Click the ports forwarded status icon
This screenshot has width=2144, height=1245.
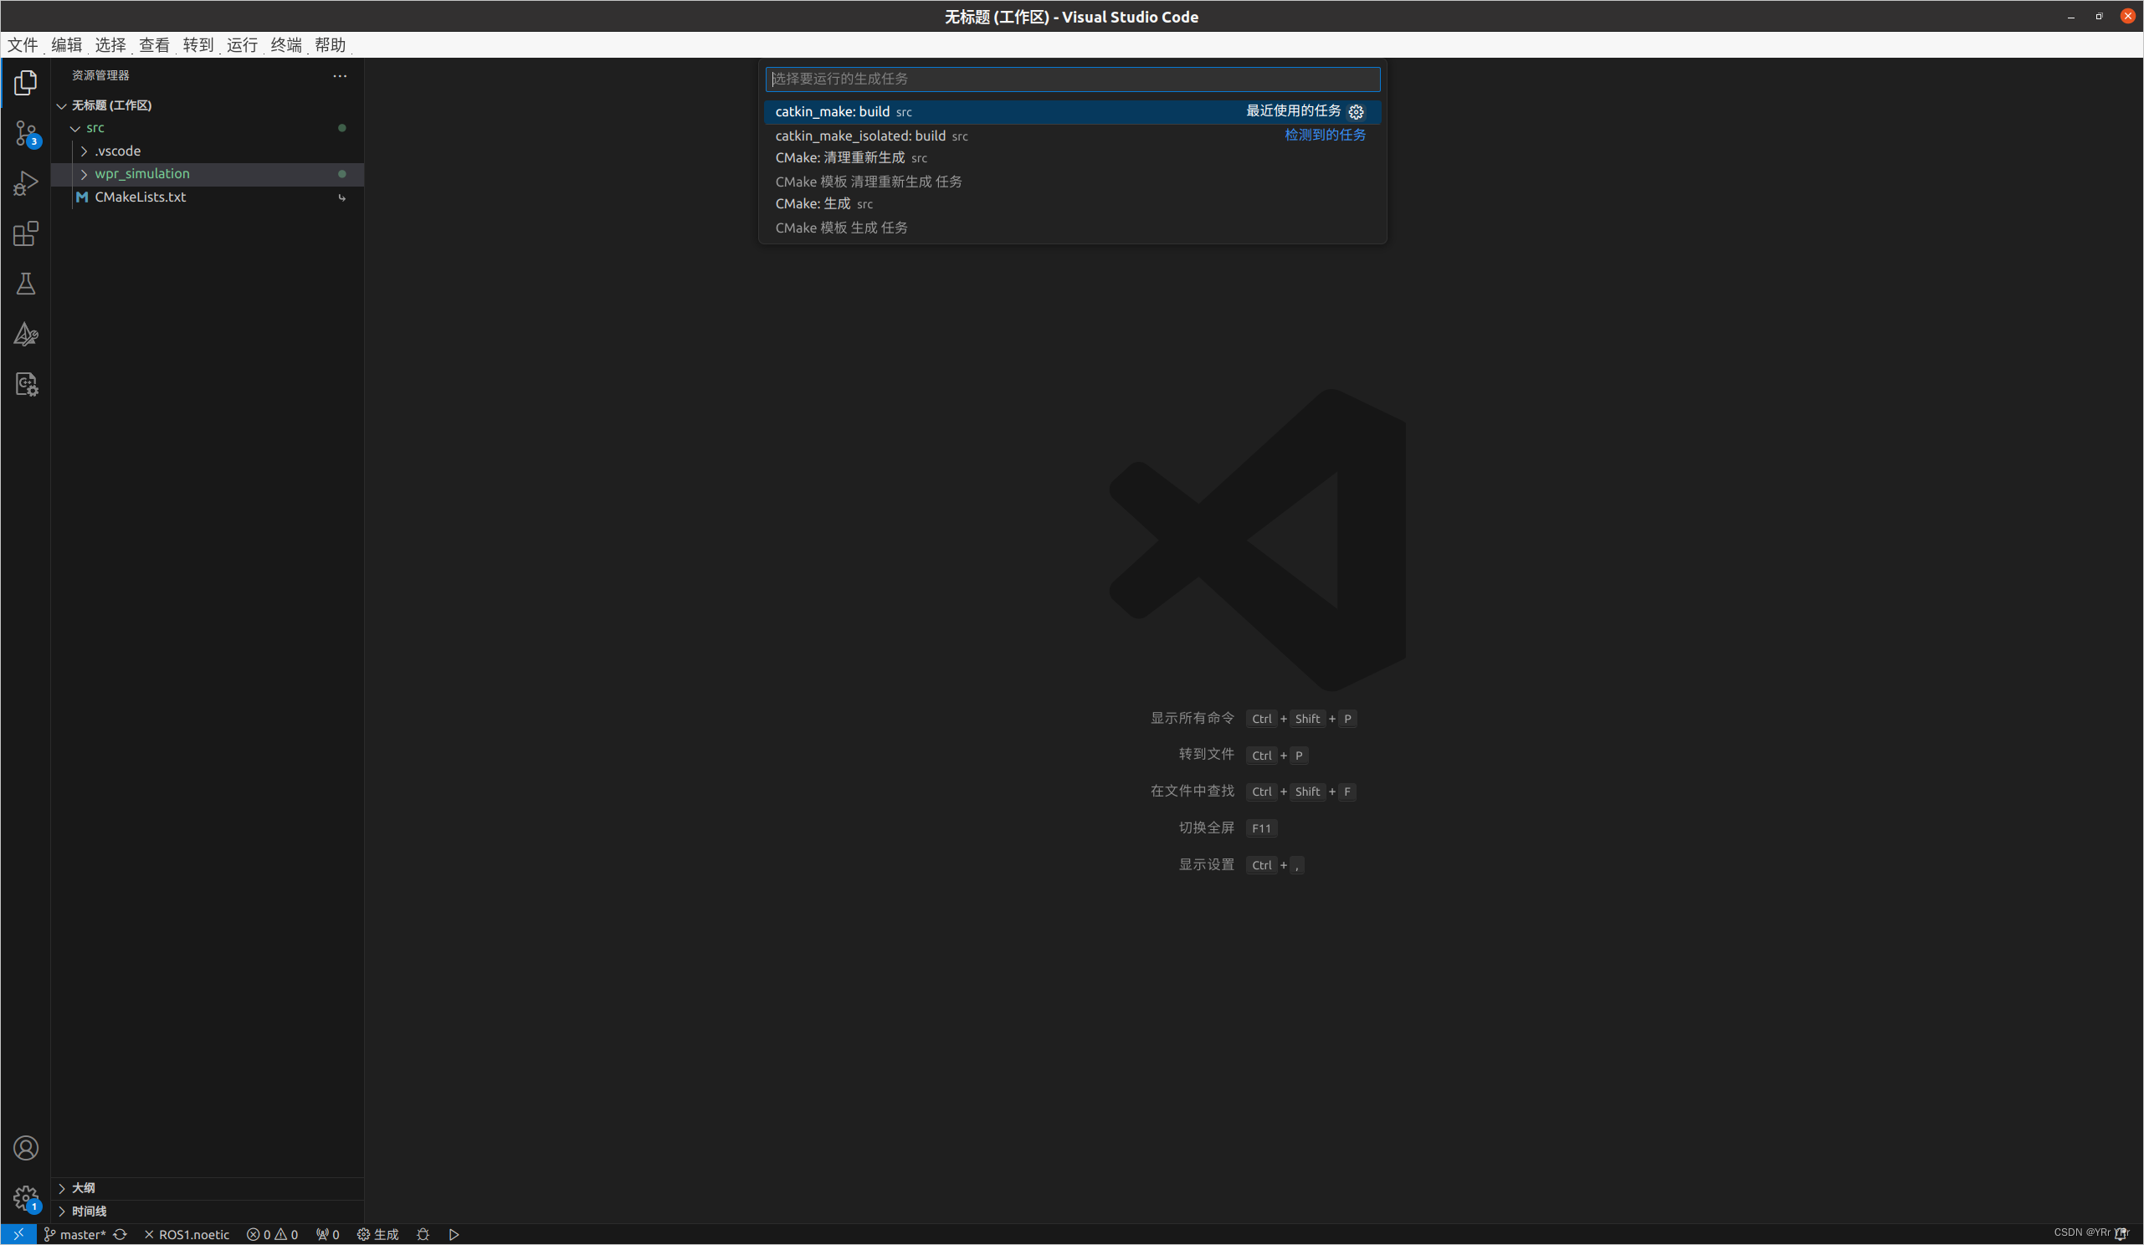[327, 1234]
